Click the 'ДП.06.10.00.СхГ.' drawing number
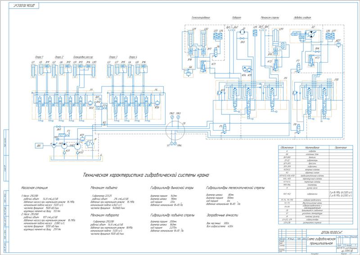The image size is (360, 255). tap(332, 232)
